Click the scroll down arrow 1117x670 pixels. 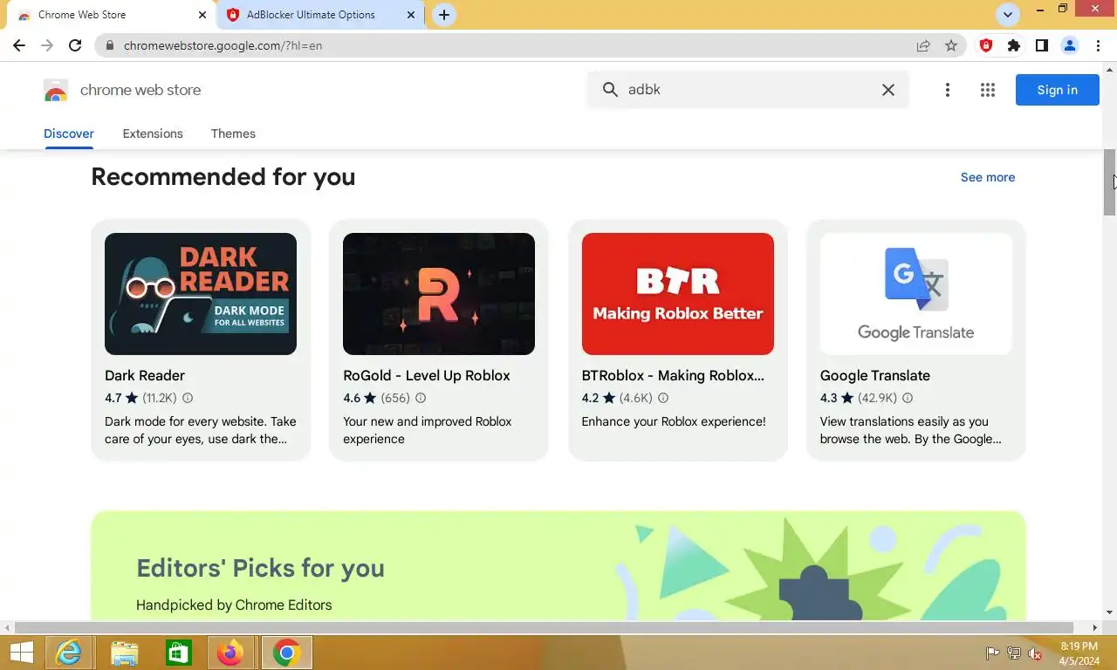[x=1110, y=613]
